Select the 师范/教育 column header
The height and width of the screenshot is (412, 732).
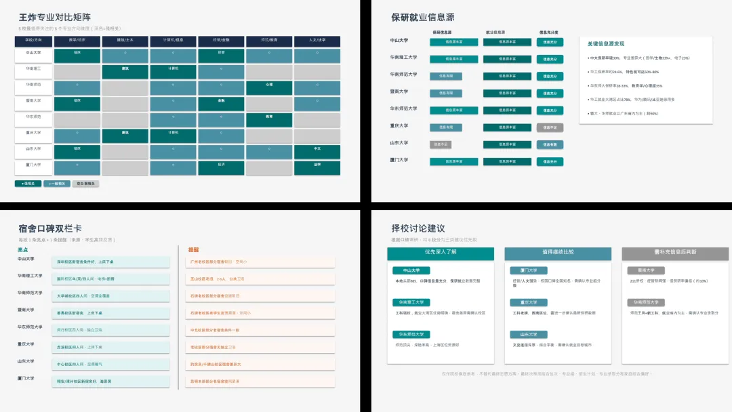click(x=269, y=41)
